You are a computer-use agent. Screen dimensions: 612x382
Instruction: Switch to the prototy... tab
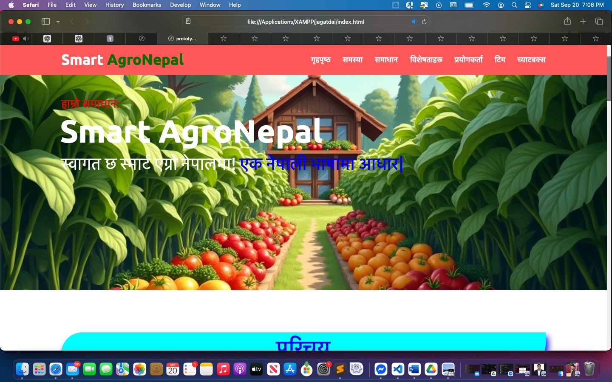point(183,39)
